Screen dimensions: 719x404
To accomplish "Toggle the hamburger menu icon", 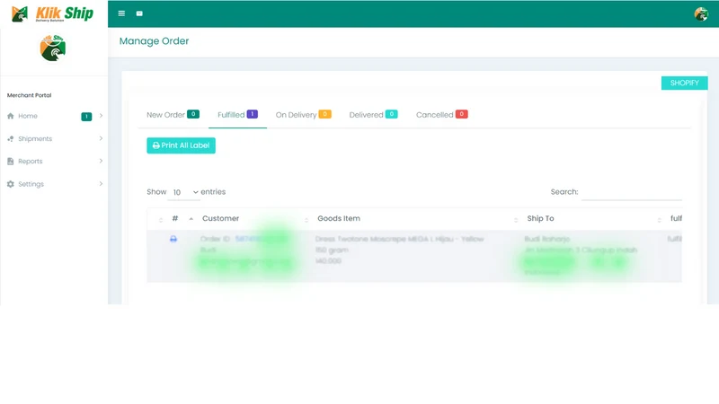I will (121, 13).
